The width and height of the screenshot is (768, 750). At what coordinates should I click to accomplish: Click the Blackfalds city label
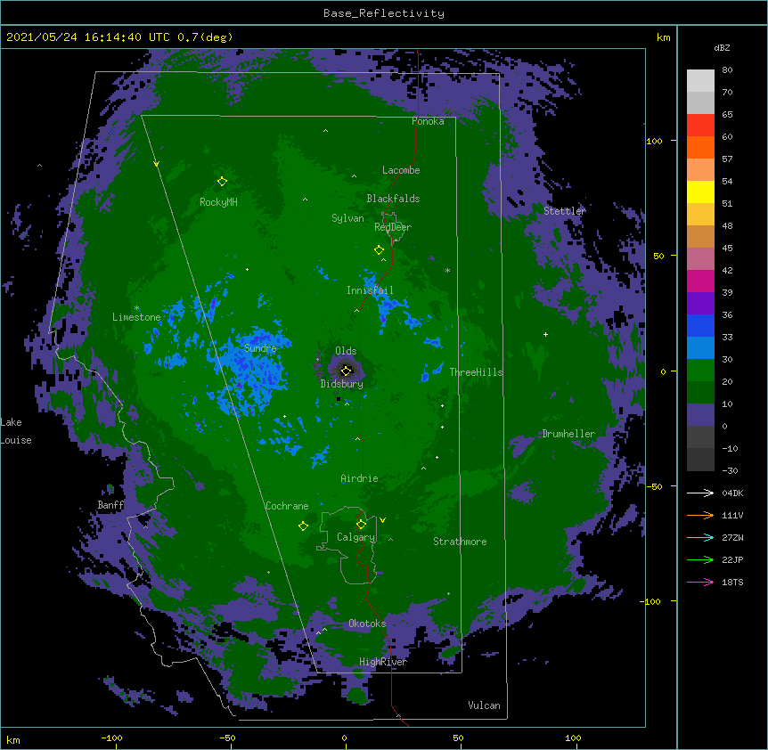coord(393,199)
